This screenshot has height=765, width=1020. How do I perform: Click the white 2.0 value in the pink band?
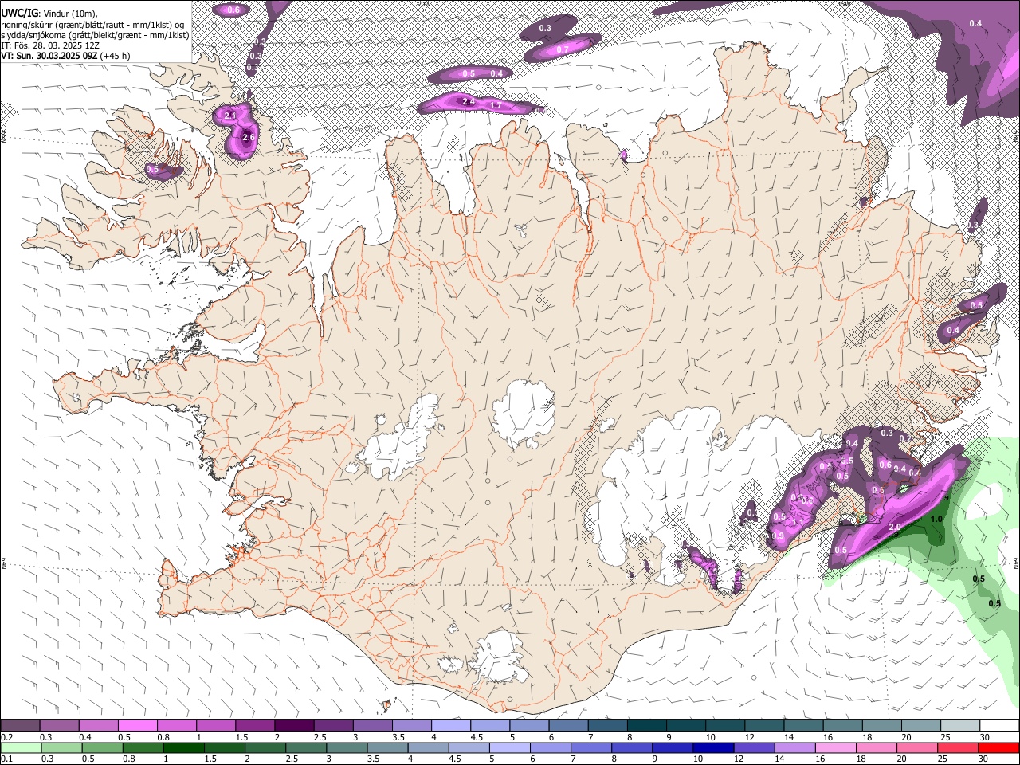(895, 528)
